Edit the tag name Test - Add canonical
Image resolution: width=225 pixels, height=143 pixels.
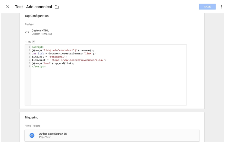[x=33, y=7]
